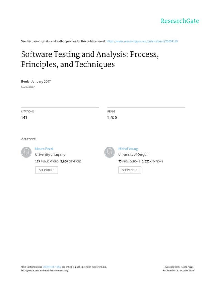
Task: Click the 2,620 reads count
Action: pos(112,117)
